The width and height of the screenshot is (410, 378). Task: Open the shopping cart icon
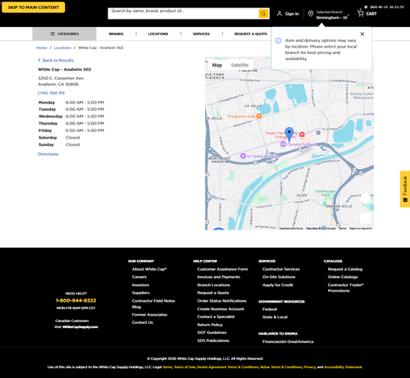pyautogui.click(x=361, y=13)
